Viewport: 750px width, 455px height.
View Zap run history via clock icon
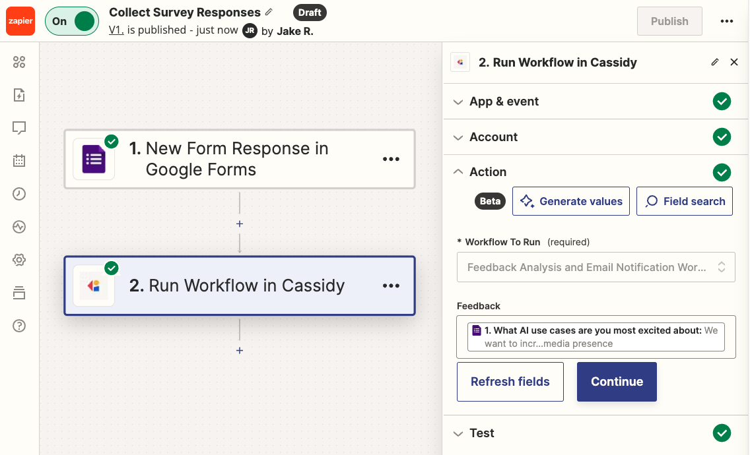pos(19,194)
